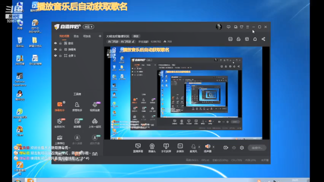The image size is (324, 182).
Task: Select the 歌名 layer row
Action: [x=77, y=43]
